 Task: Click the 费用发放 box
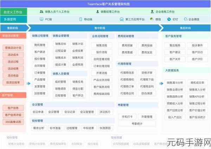coord(147,53)
